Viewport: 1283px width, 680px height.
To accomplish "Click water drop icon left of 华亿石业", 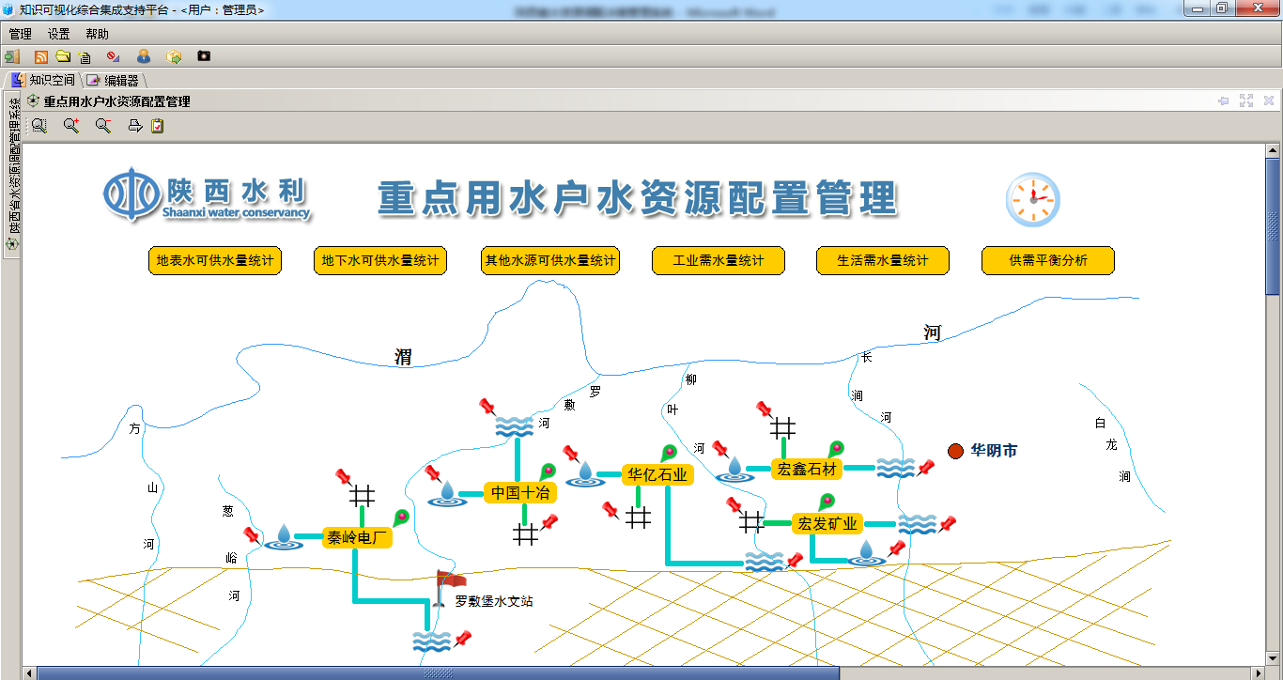I will click(585, 473).
